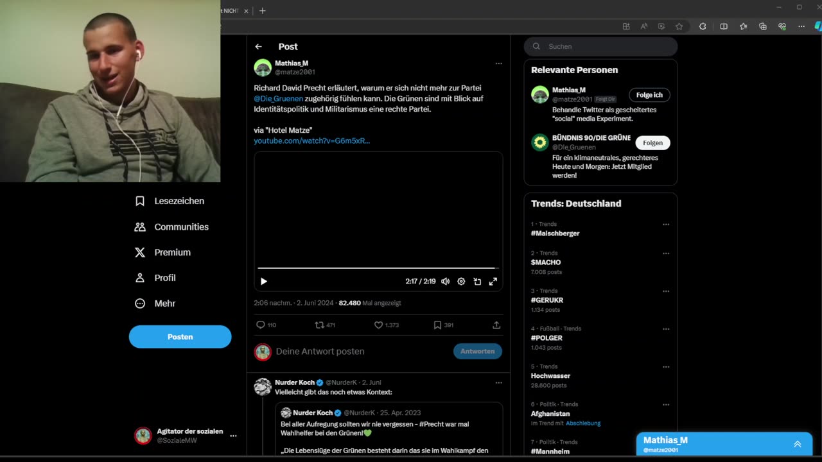Click the BÜNDNIS 90/DIE GRÜNEN sunflower avatar
The height and width of the screenshot is (462, 822).
540,142
